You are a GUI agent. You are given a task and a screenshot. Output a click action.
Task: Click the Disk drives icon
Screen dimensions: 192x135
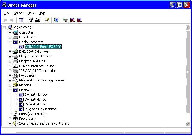click(x=16, y=37)
